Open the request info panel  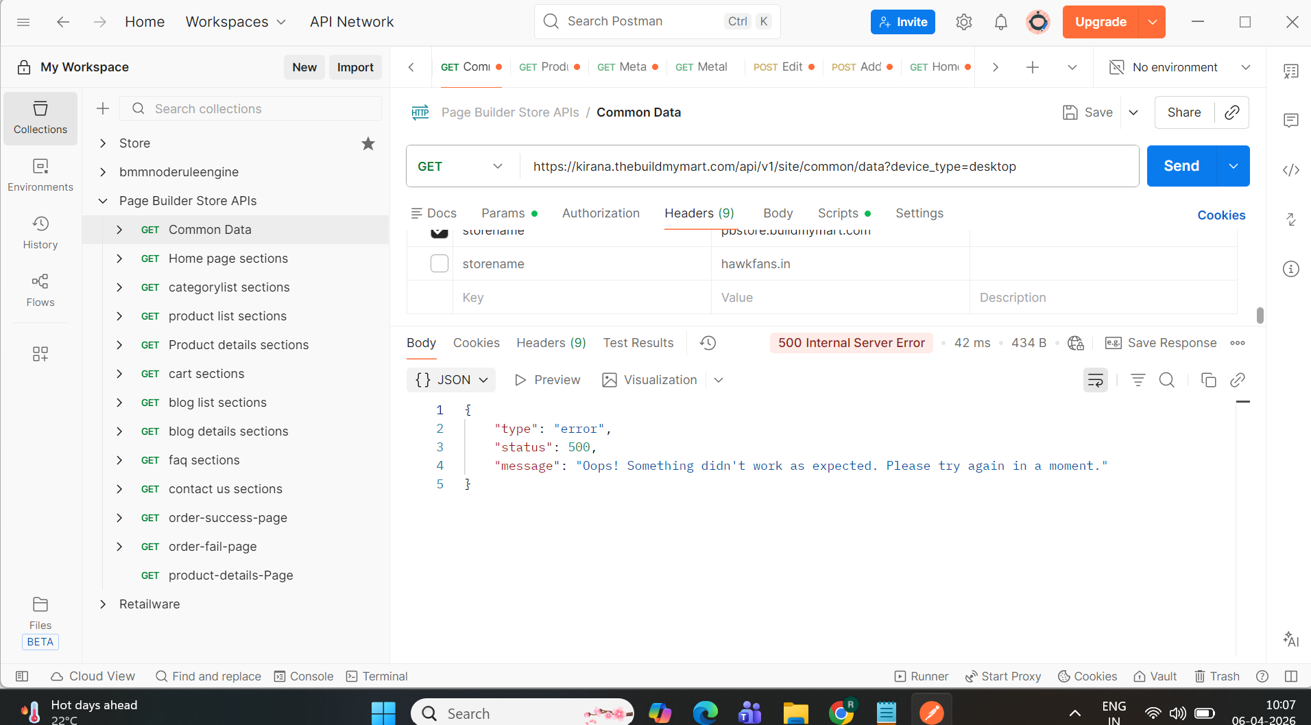point(1291,269)
